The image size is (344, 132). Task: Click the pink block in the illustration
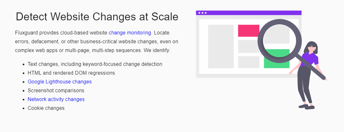pos(249,31)
